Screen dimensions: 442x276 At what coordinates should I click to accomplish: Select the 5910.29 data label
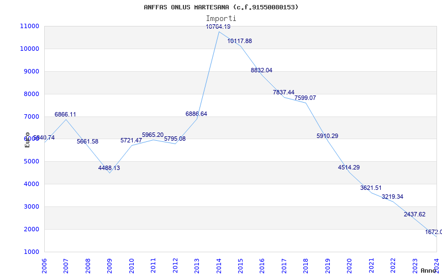(x=327, y=136)
